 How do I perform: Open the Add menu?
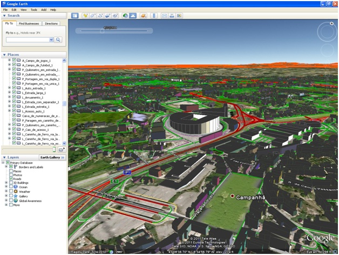(x=44, y=10)
